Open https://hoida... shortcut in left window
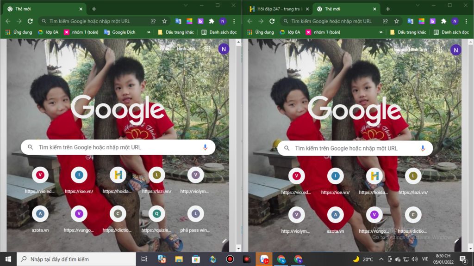This screenshot has width=474, height=266. 118,181
